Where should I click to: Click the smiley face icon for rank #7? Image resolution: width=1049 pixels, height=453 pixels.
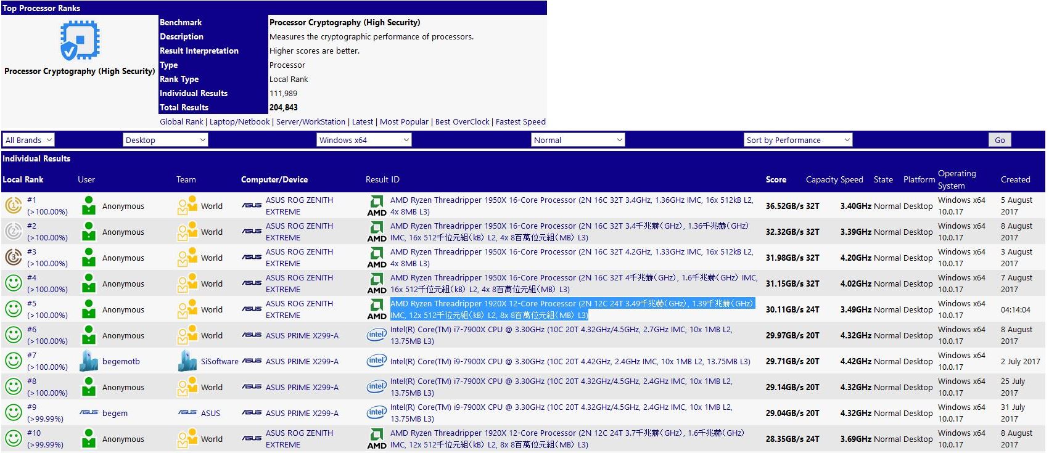point(13,361)
